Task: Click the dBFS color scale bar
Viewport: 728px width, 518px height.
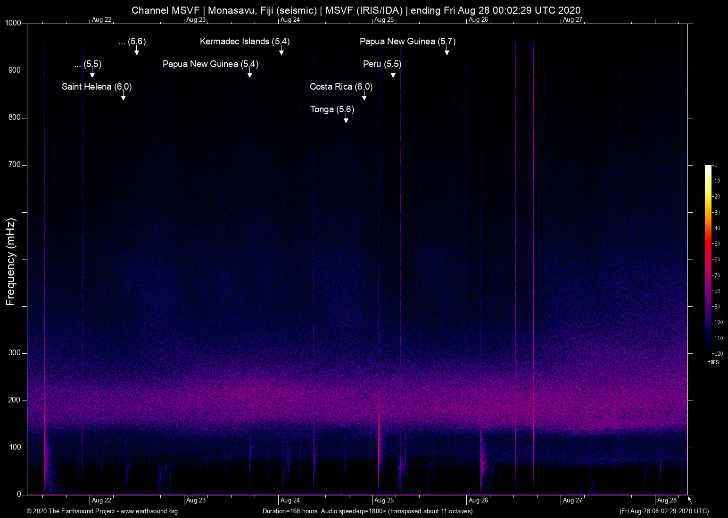Action: pos(708,259)
